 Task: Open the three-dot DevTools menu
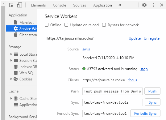153,5
